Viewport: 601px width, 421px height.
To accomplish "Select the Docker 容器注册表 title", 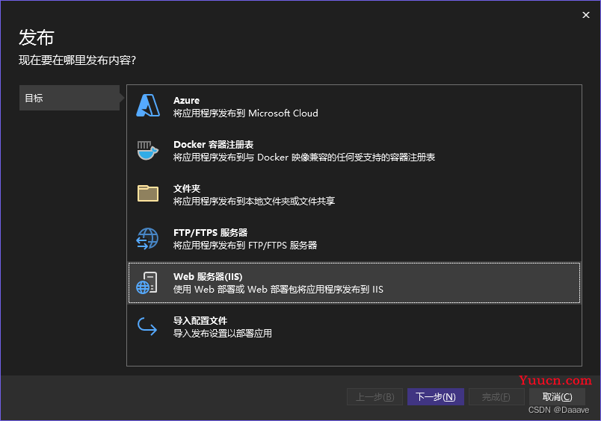I will pyautogui.click(x=214, y=145).
